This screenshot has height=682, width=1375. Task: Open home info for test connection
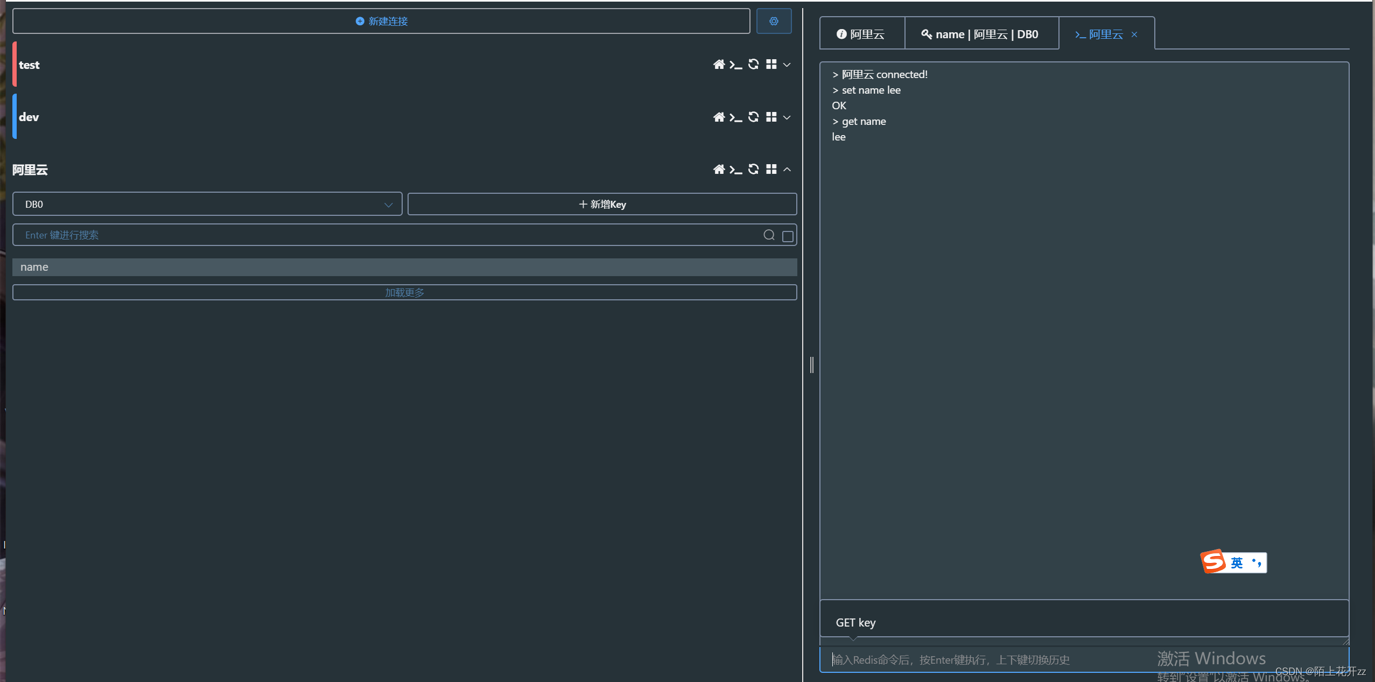click(x=719, y=65)
